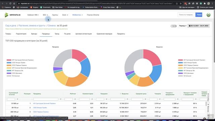Expand the SEO dropdown menu

point(45,15)
